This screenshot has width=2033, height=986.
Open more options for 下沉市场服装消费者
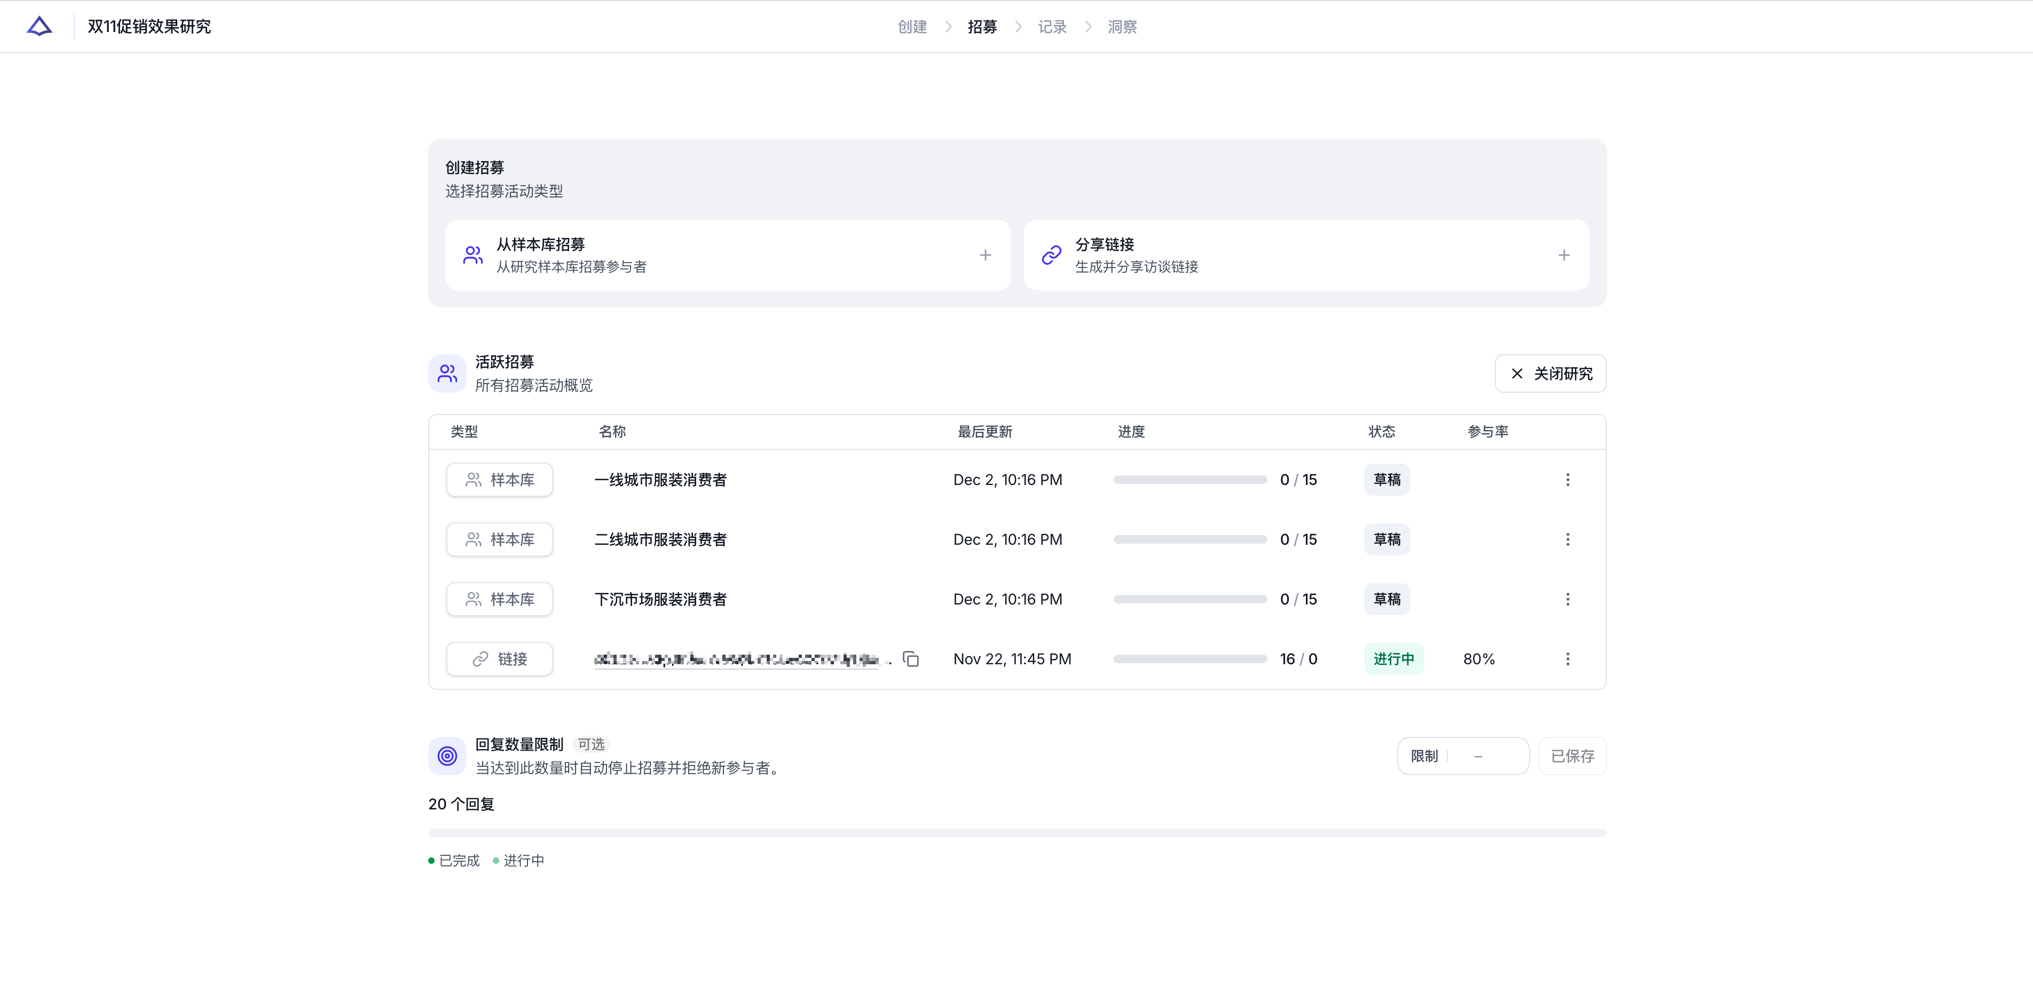[x=1567, y=600]
